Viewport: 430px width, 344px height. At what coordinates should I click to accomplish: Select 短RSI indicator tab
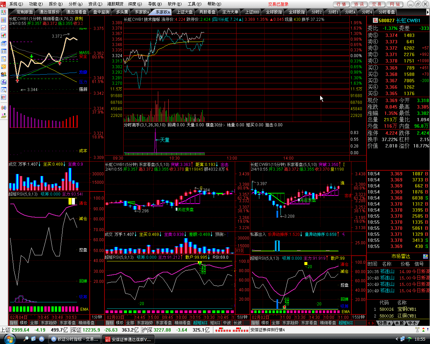[215, 323]
